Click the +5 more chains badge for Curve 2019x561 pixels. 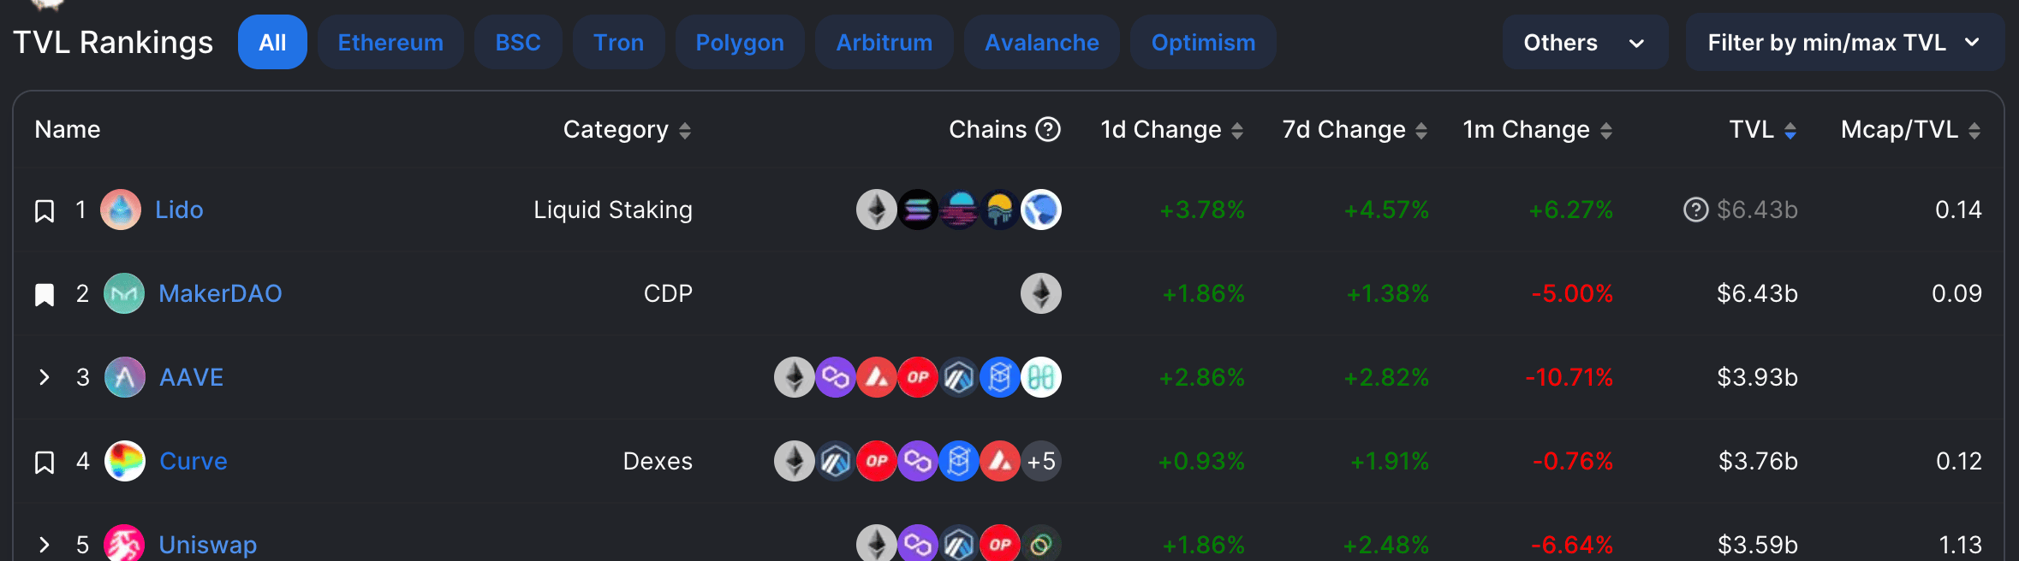(1041, 461)
